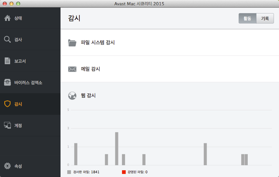The width and height of the screenshot is (279, 177).
Task: Expand 파일 시스템 감시 row
Action: [x=170, y=43]
